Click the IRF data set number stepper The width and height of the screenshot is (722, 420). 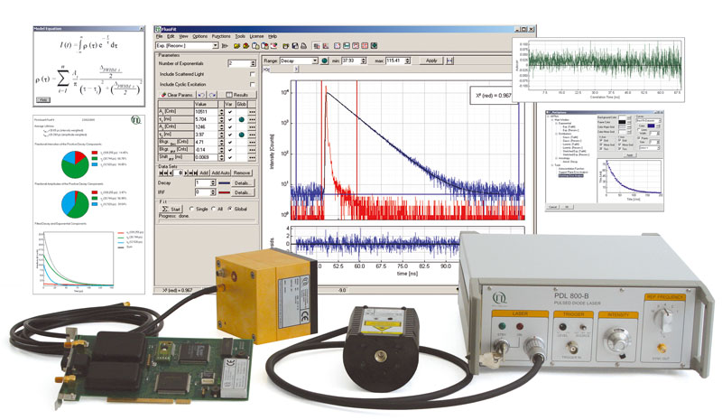(x=213, y=192)
